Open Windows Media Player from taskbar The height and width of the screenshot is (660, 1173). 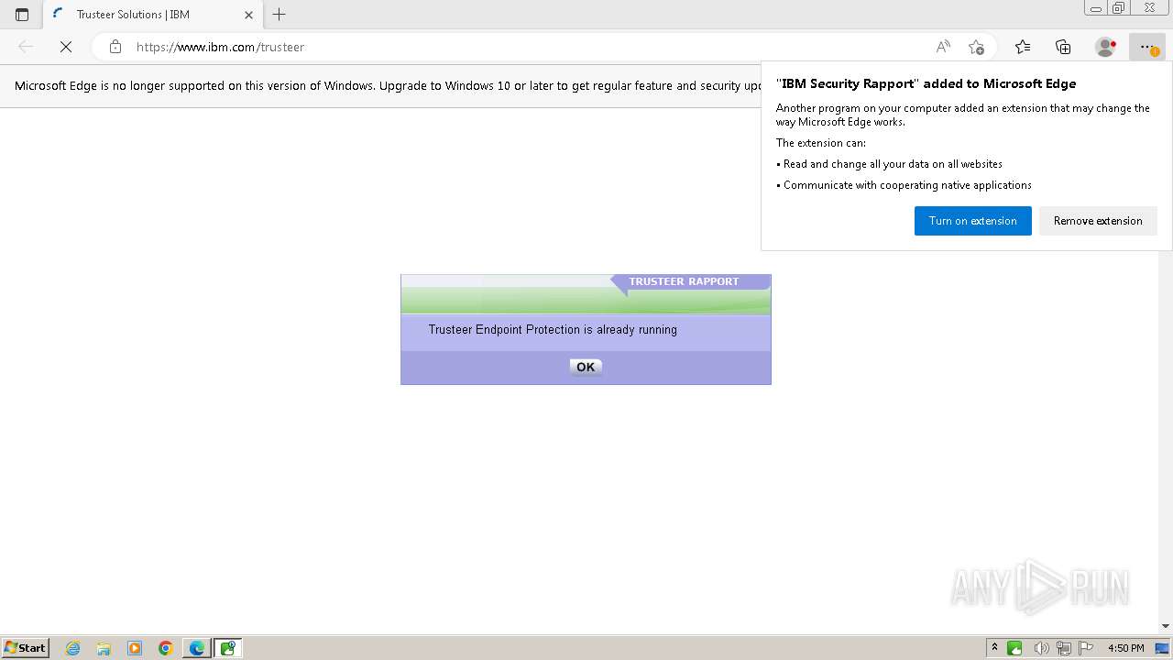135,648
